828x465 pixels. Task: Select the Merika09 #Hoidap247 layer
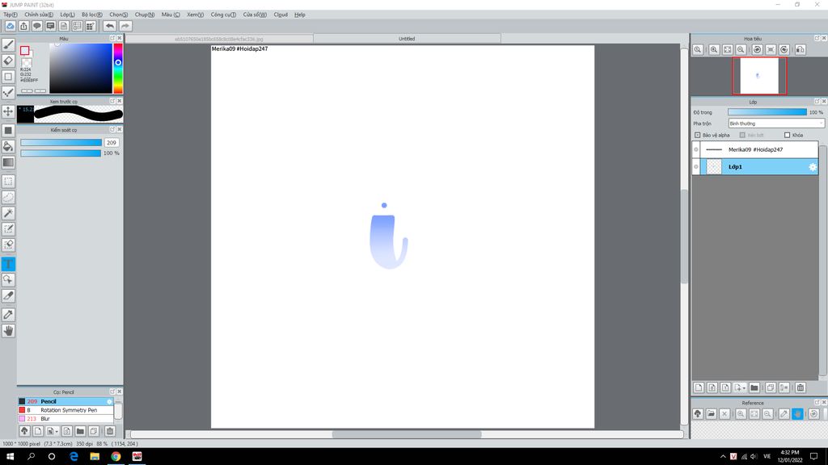click(758, 149)
